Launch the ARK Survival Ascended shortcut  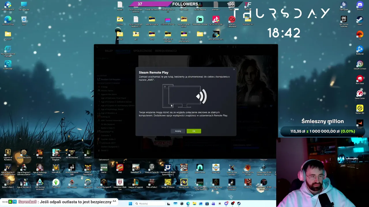pos(40,184)
